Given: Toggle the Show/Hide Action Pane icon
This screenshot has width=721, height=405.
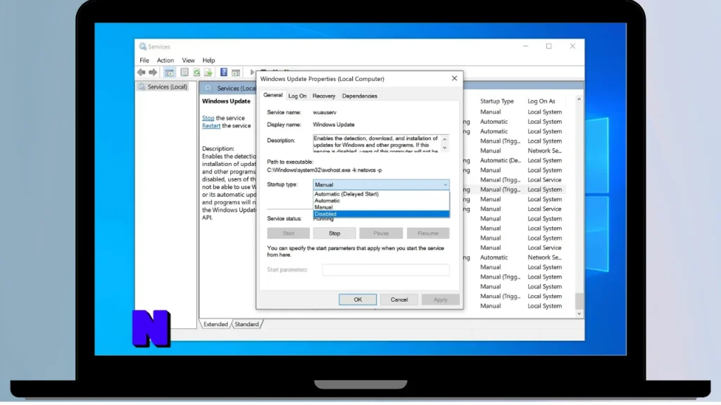Looking at the screenshot, I should click(236, 72).
